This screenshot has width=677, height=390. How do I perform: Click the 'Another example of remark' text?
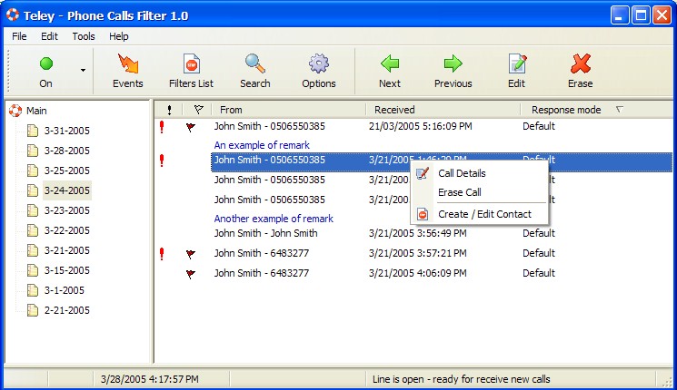pyautogui.click(x=274, y=219)
